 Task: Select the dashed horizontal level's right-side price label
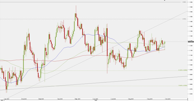pyautogui.click(x=184, y=19)
